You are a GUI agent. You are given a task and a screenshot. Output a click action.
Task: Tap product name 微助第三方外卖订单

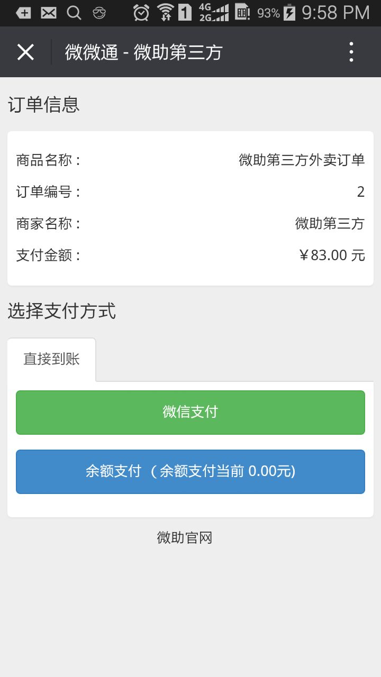pos(302,160)
